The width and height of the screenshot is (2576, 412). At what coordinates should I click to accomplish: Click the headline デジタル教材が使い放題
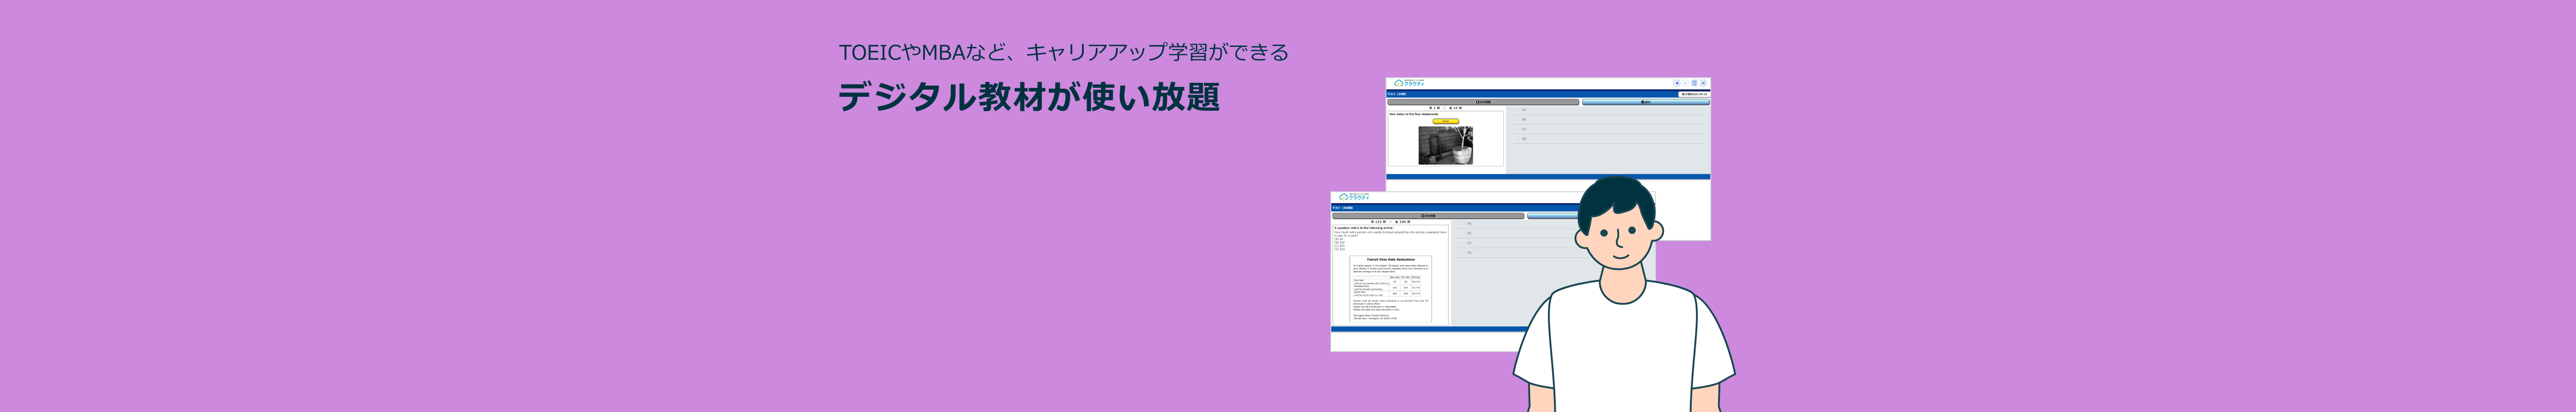pos(1029,97)
